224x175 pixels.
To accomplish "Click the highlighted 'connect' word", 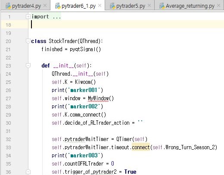I will click(x=141, y=147).
